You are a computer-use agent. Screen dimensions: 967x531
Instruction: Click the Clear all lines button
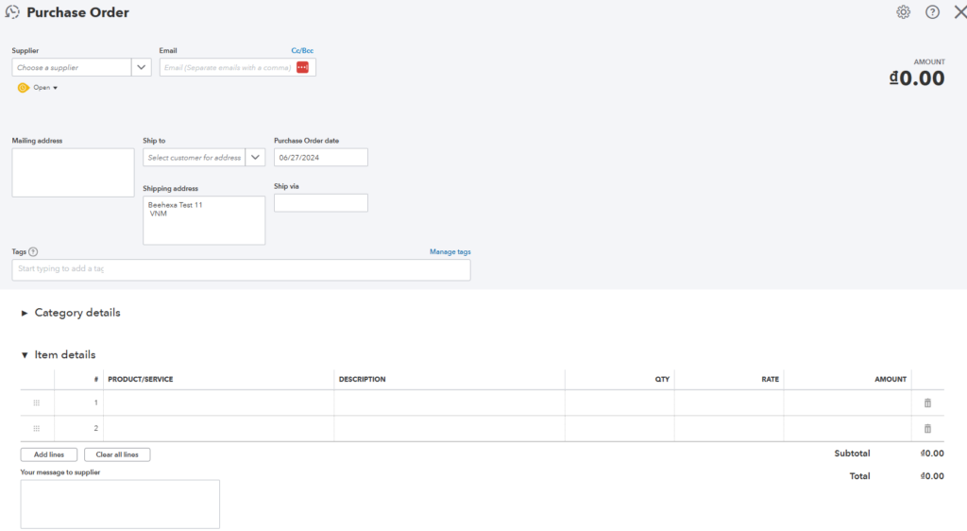[x=117, y=454]
